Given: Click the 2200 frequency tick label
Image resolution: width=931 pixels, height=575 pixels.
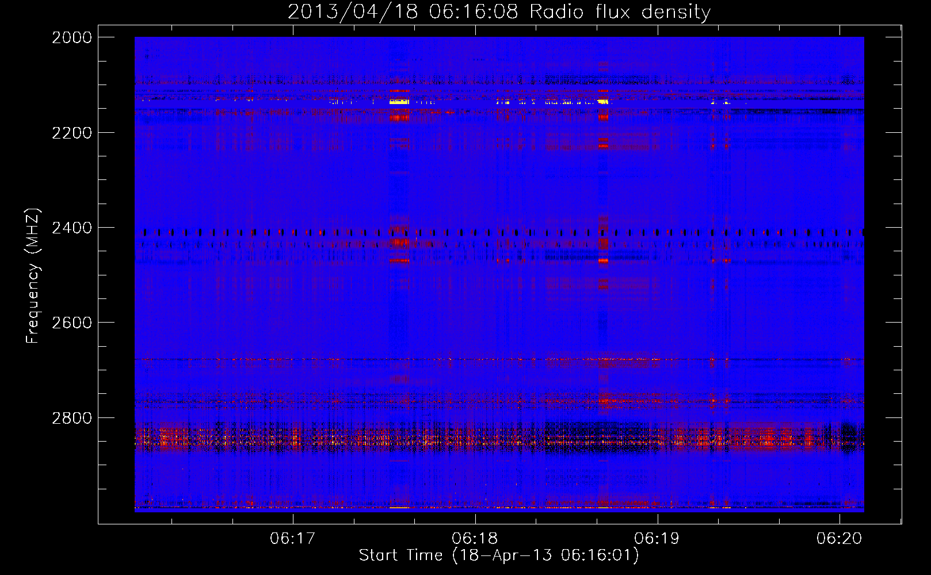Looking at the screenshot, I should (x=72, y=133).
